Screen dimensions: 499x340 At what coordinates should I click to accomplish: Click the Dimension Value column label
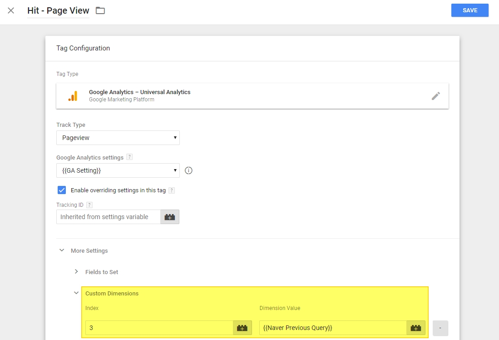(x=280, y=308)
